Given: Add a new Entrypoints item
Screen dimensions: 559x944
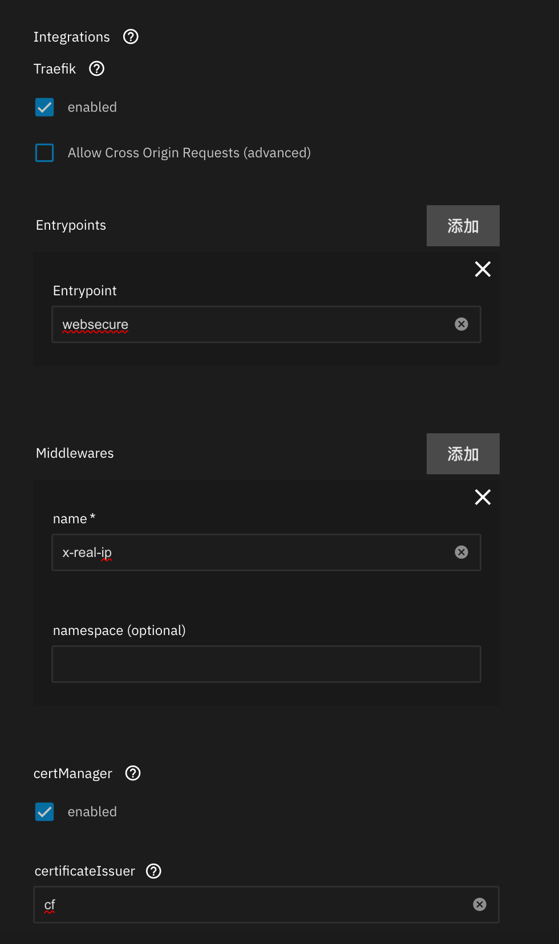Looking at the screenshot, I should [463, 226].
